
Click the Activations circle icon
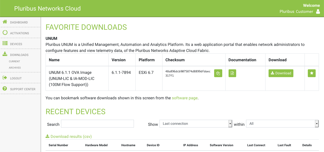[x=5, y=33]
